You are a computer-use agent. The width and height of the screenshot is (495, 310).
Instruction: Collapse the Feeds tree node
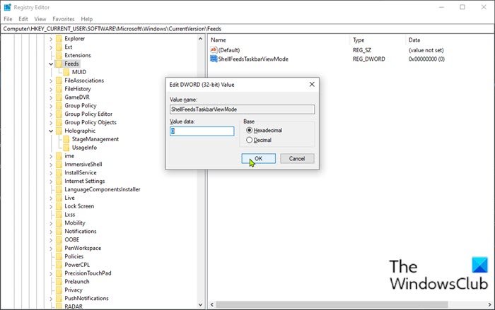coord(51,64)
